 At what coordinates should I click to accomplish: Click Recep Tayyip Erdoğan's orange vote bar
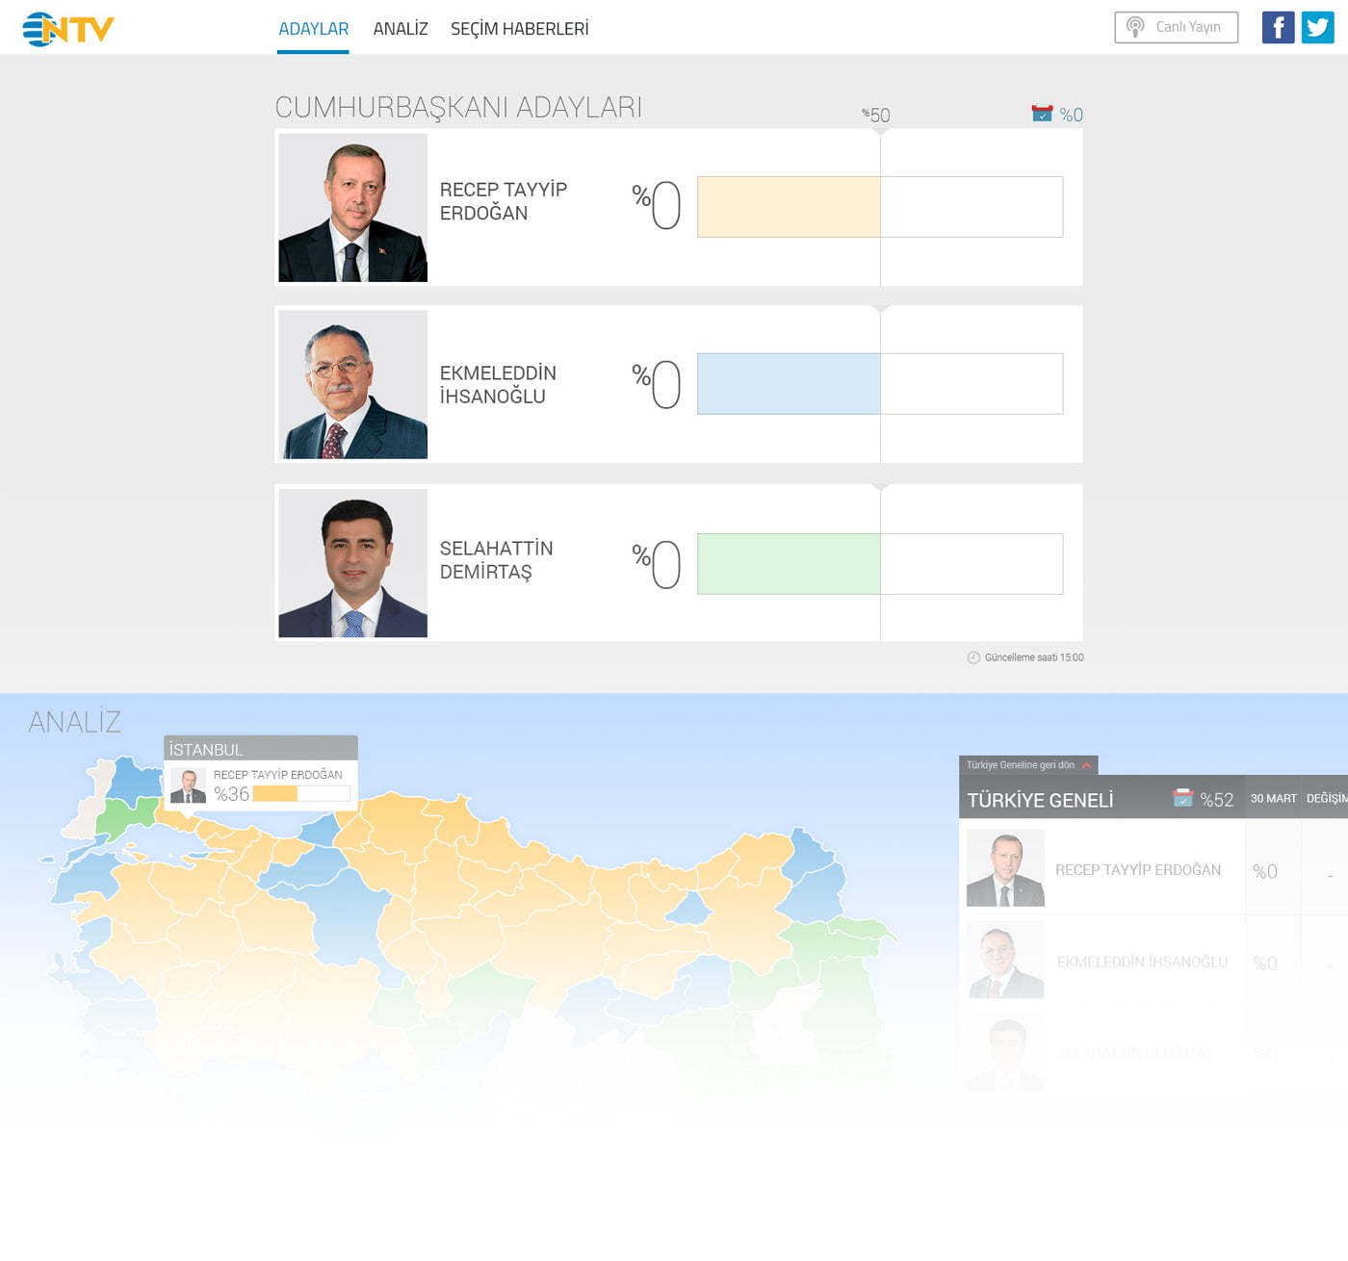[789, 207]
